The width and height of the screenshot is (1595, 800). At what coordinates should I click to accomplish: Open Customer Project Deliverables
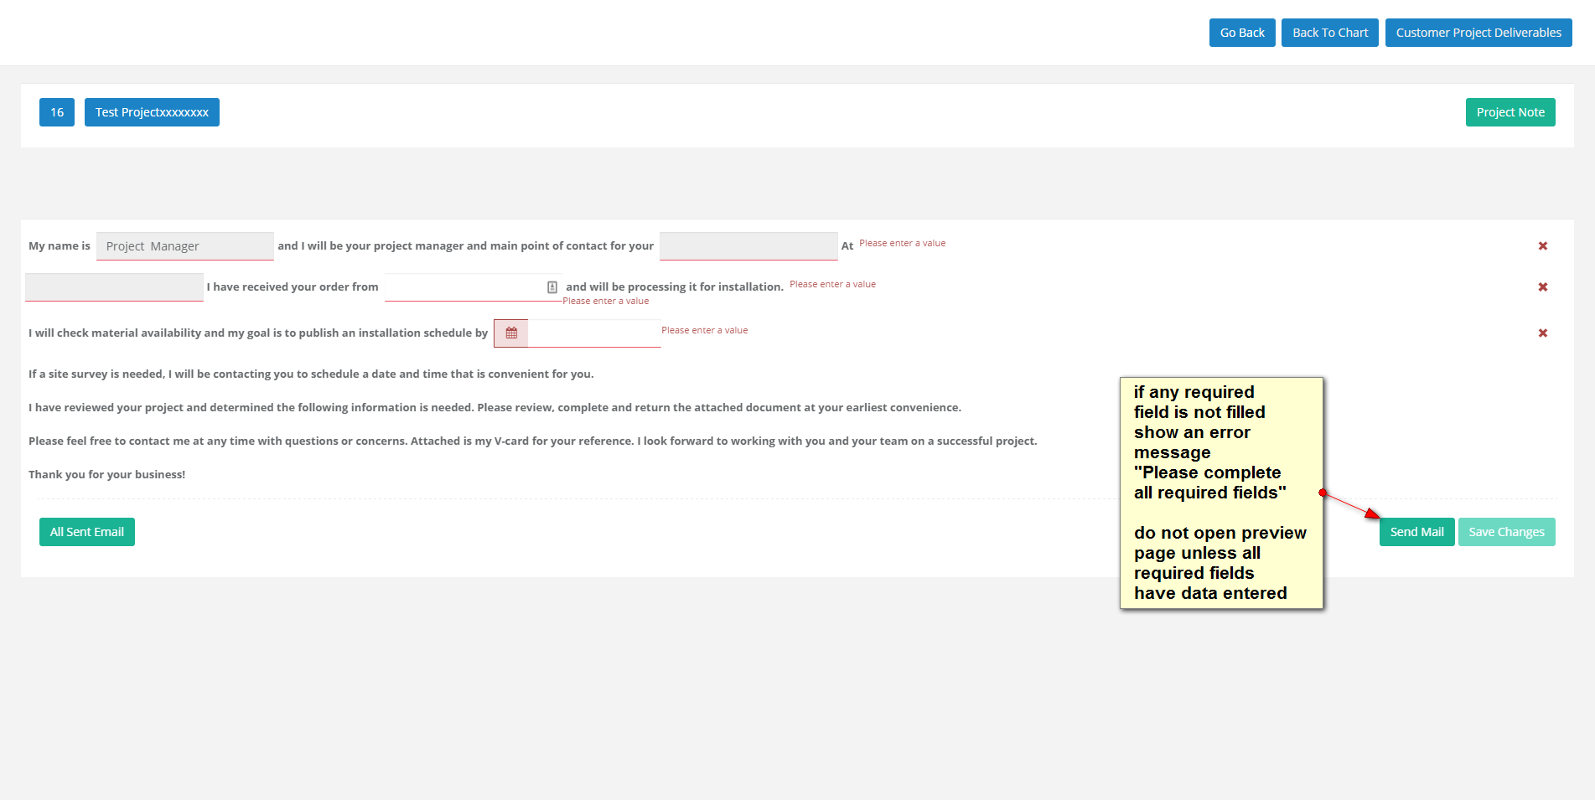[1478, 33]
